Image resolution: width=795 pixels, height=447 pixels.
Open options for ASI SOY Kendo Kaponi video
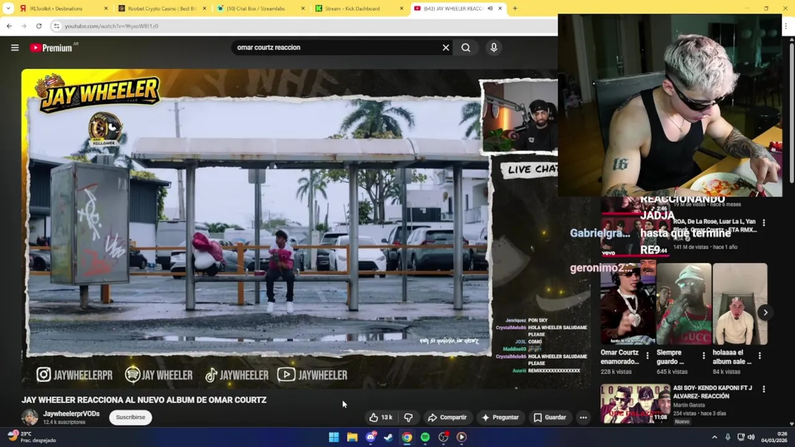(x=764, y=389)
